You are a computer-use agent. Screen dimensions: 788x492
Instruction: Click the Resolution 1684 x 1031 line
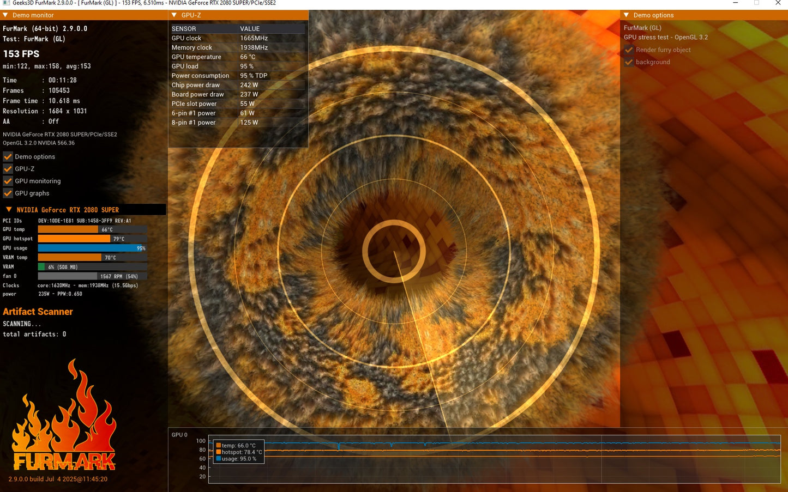click(x=45, y=111)
